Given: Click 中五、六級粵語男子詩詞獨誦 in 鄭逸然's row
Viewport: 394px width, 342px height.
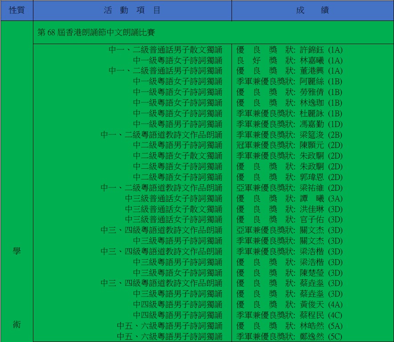Looking at the screenshot, I should [170, 336].
